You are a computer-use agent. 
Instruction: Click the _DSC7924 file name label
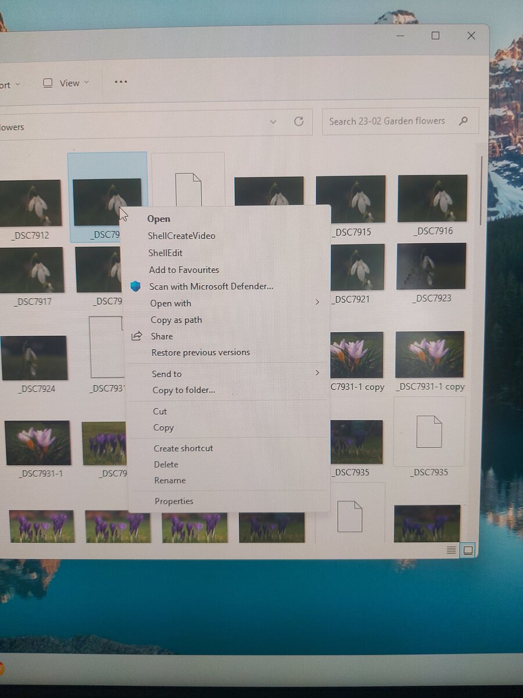tap(36, 389)
